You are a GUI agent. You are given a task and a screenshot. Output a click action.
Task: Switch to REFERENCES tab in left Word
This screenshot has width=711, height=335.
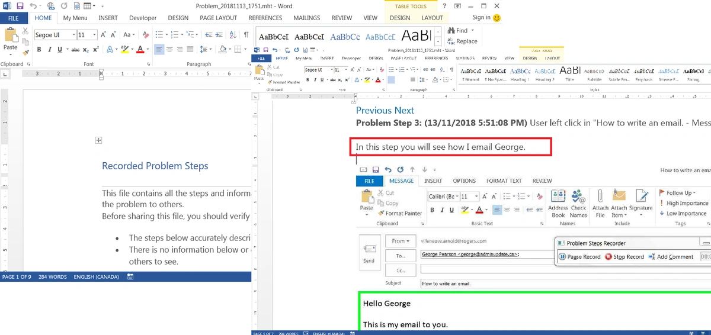pyautogui.click(x=265, y=18)
